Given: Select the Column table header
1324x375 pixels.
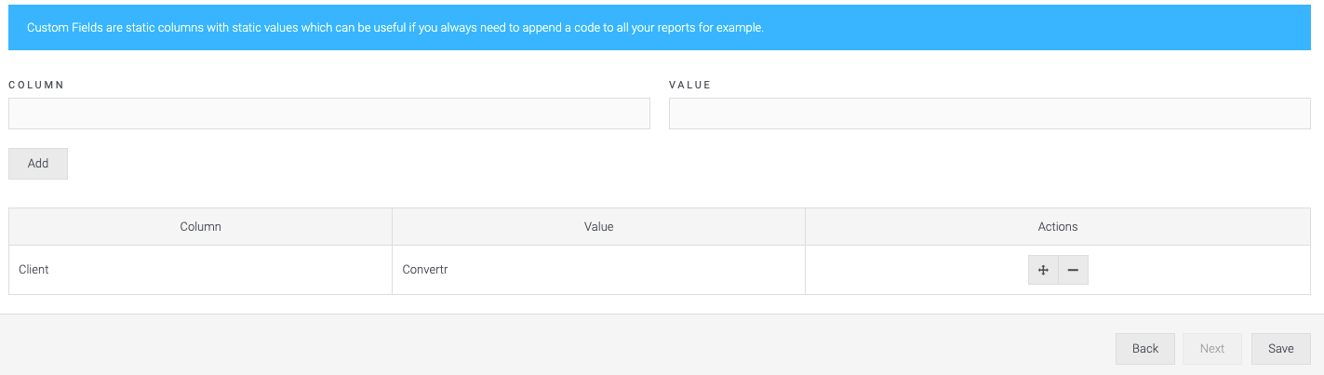Looking at the screenshot, I should click(200, 226).
